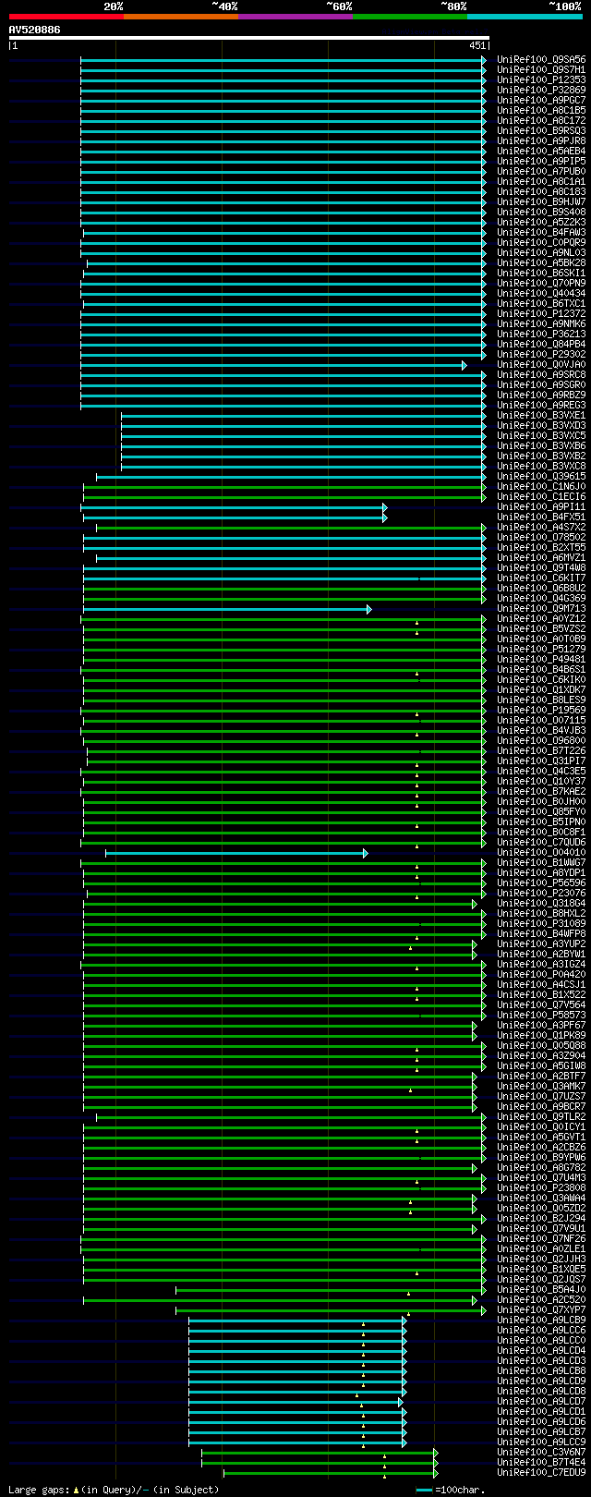
Task: Click the cyan alignment bar for UniRef100_Q0VJA0
Action: click(x=272, y=365)
